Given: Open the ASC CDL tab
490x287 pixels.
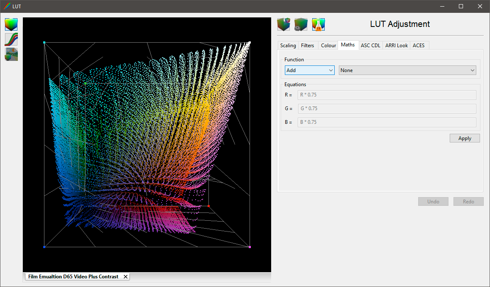Looking at the screenshot, I should tap(370, 45).
